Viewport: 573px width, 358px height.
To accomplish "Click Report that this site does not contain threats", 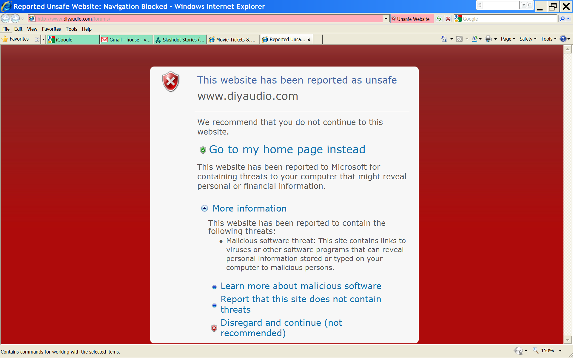I will (x=301, y=304).
